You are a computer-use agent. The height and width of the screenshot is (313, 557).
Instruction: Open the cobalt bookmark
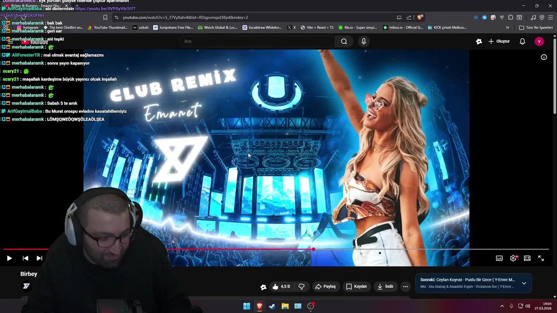point(141,27)
